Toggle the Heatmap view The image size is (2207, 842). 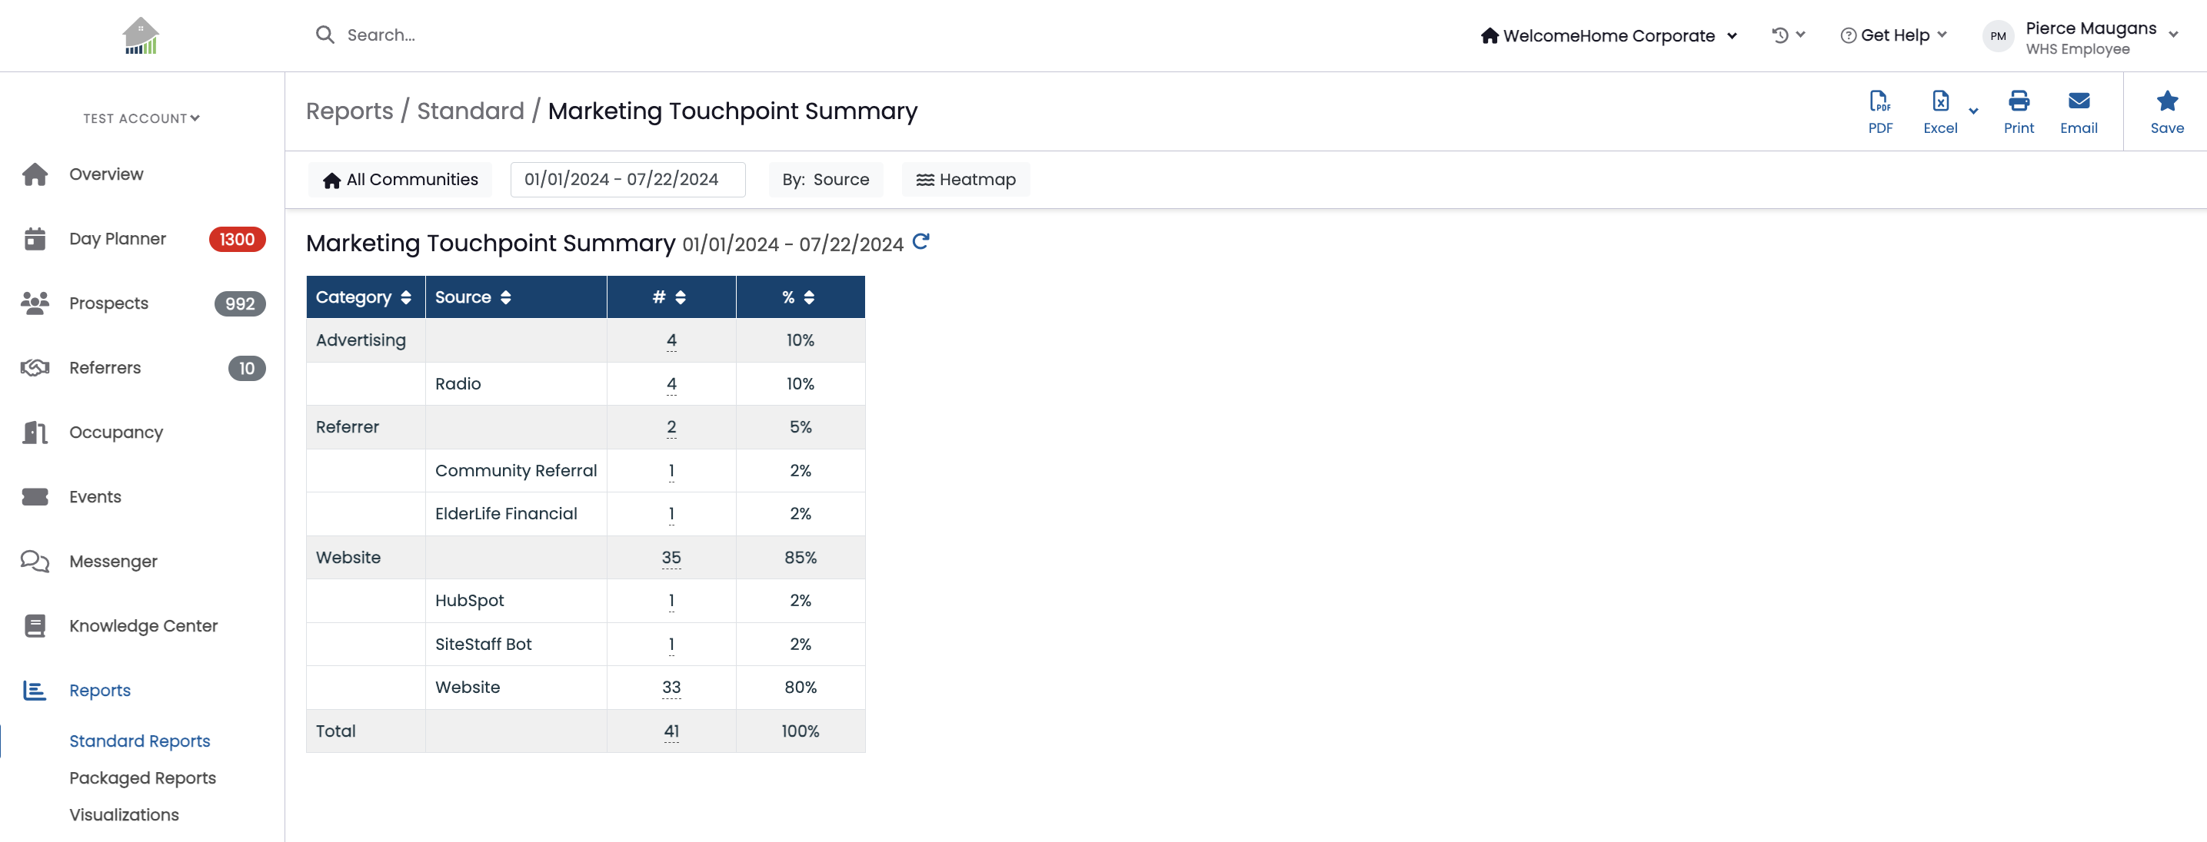point(966,180)
